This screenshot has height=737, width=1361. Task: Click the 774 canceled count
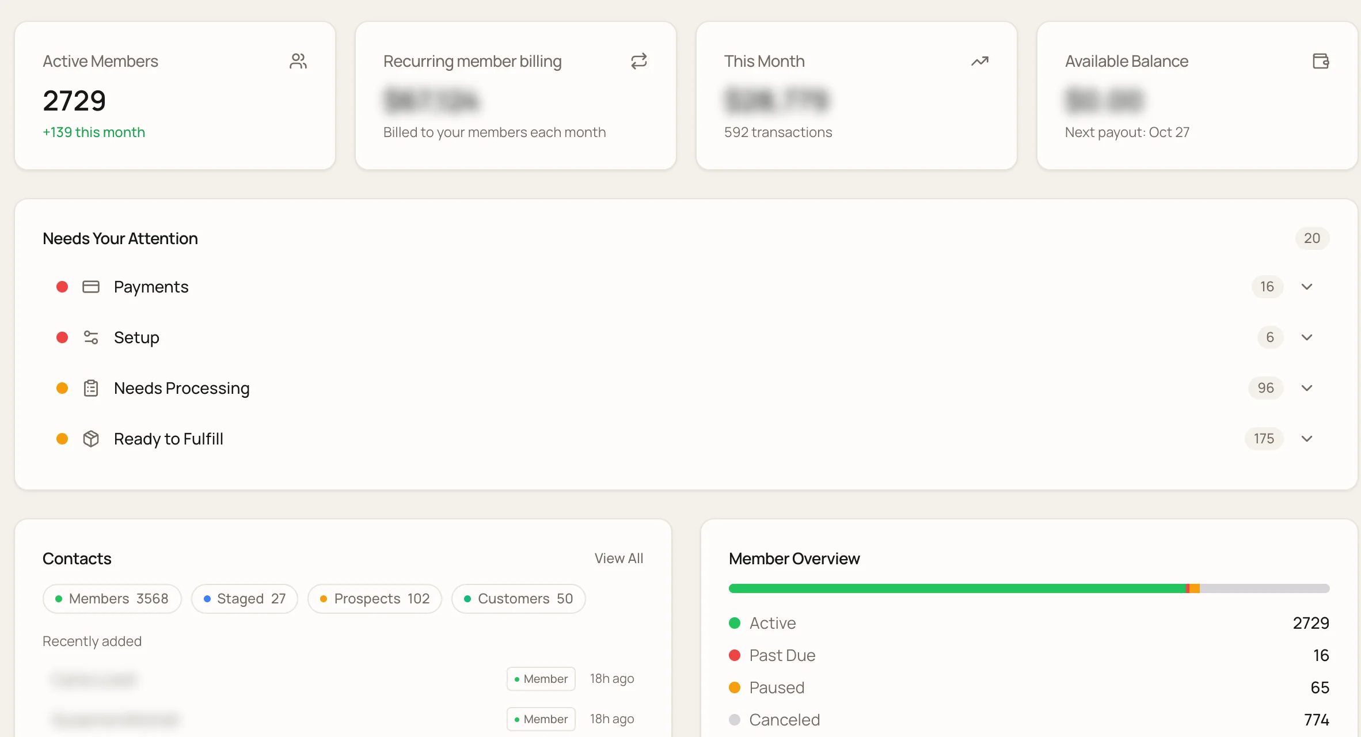pyautogui.click(x=1317, y=720)
